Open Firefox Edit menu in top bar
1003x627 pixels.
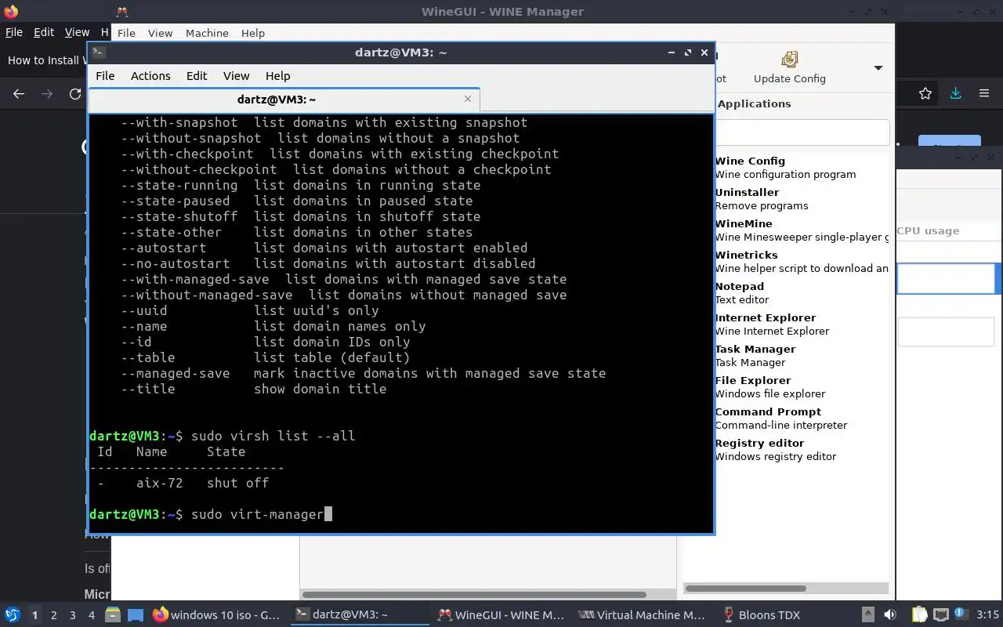(44, 32)
